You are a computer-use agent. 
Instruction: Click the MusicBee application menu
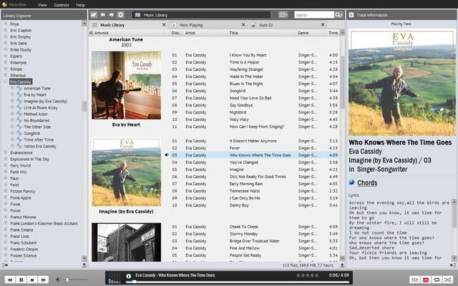tap(14, 5)
